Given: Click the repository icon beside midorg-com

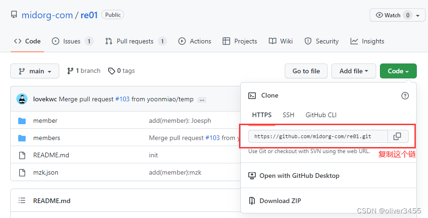Looking at the screenshot, I should [14, 15].
